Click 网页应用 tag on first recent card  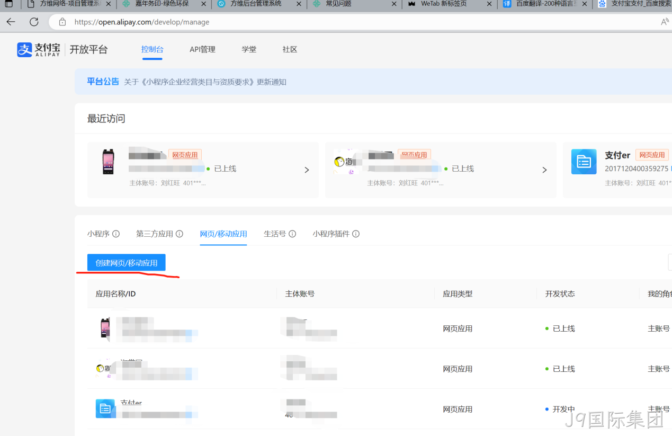pyautogui.click(x=185, y=155)
